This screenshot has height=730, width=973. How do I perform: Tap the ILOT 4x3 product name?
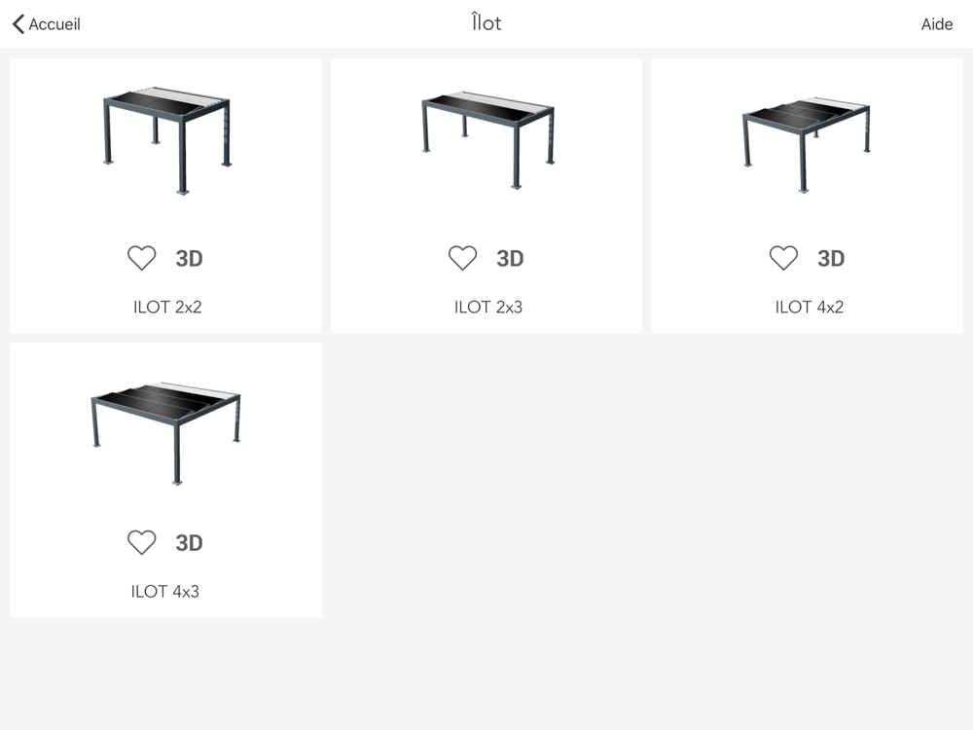tap(165, 591)
